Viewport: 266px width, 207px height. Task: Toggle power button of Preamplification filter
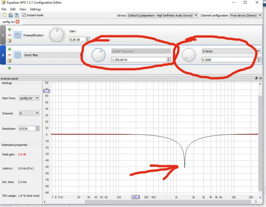18,35
